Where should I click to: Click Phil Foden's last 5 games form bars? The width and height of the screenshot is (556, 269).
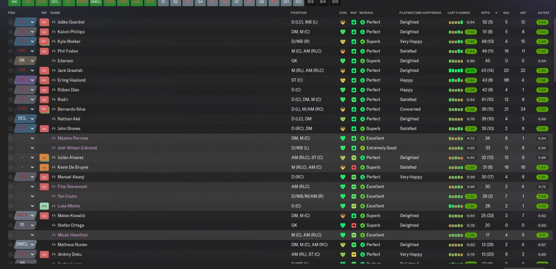pos(456,51)
